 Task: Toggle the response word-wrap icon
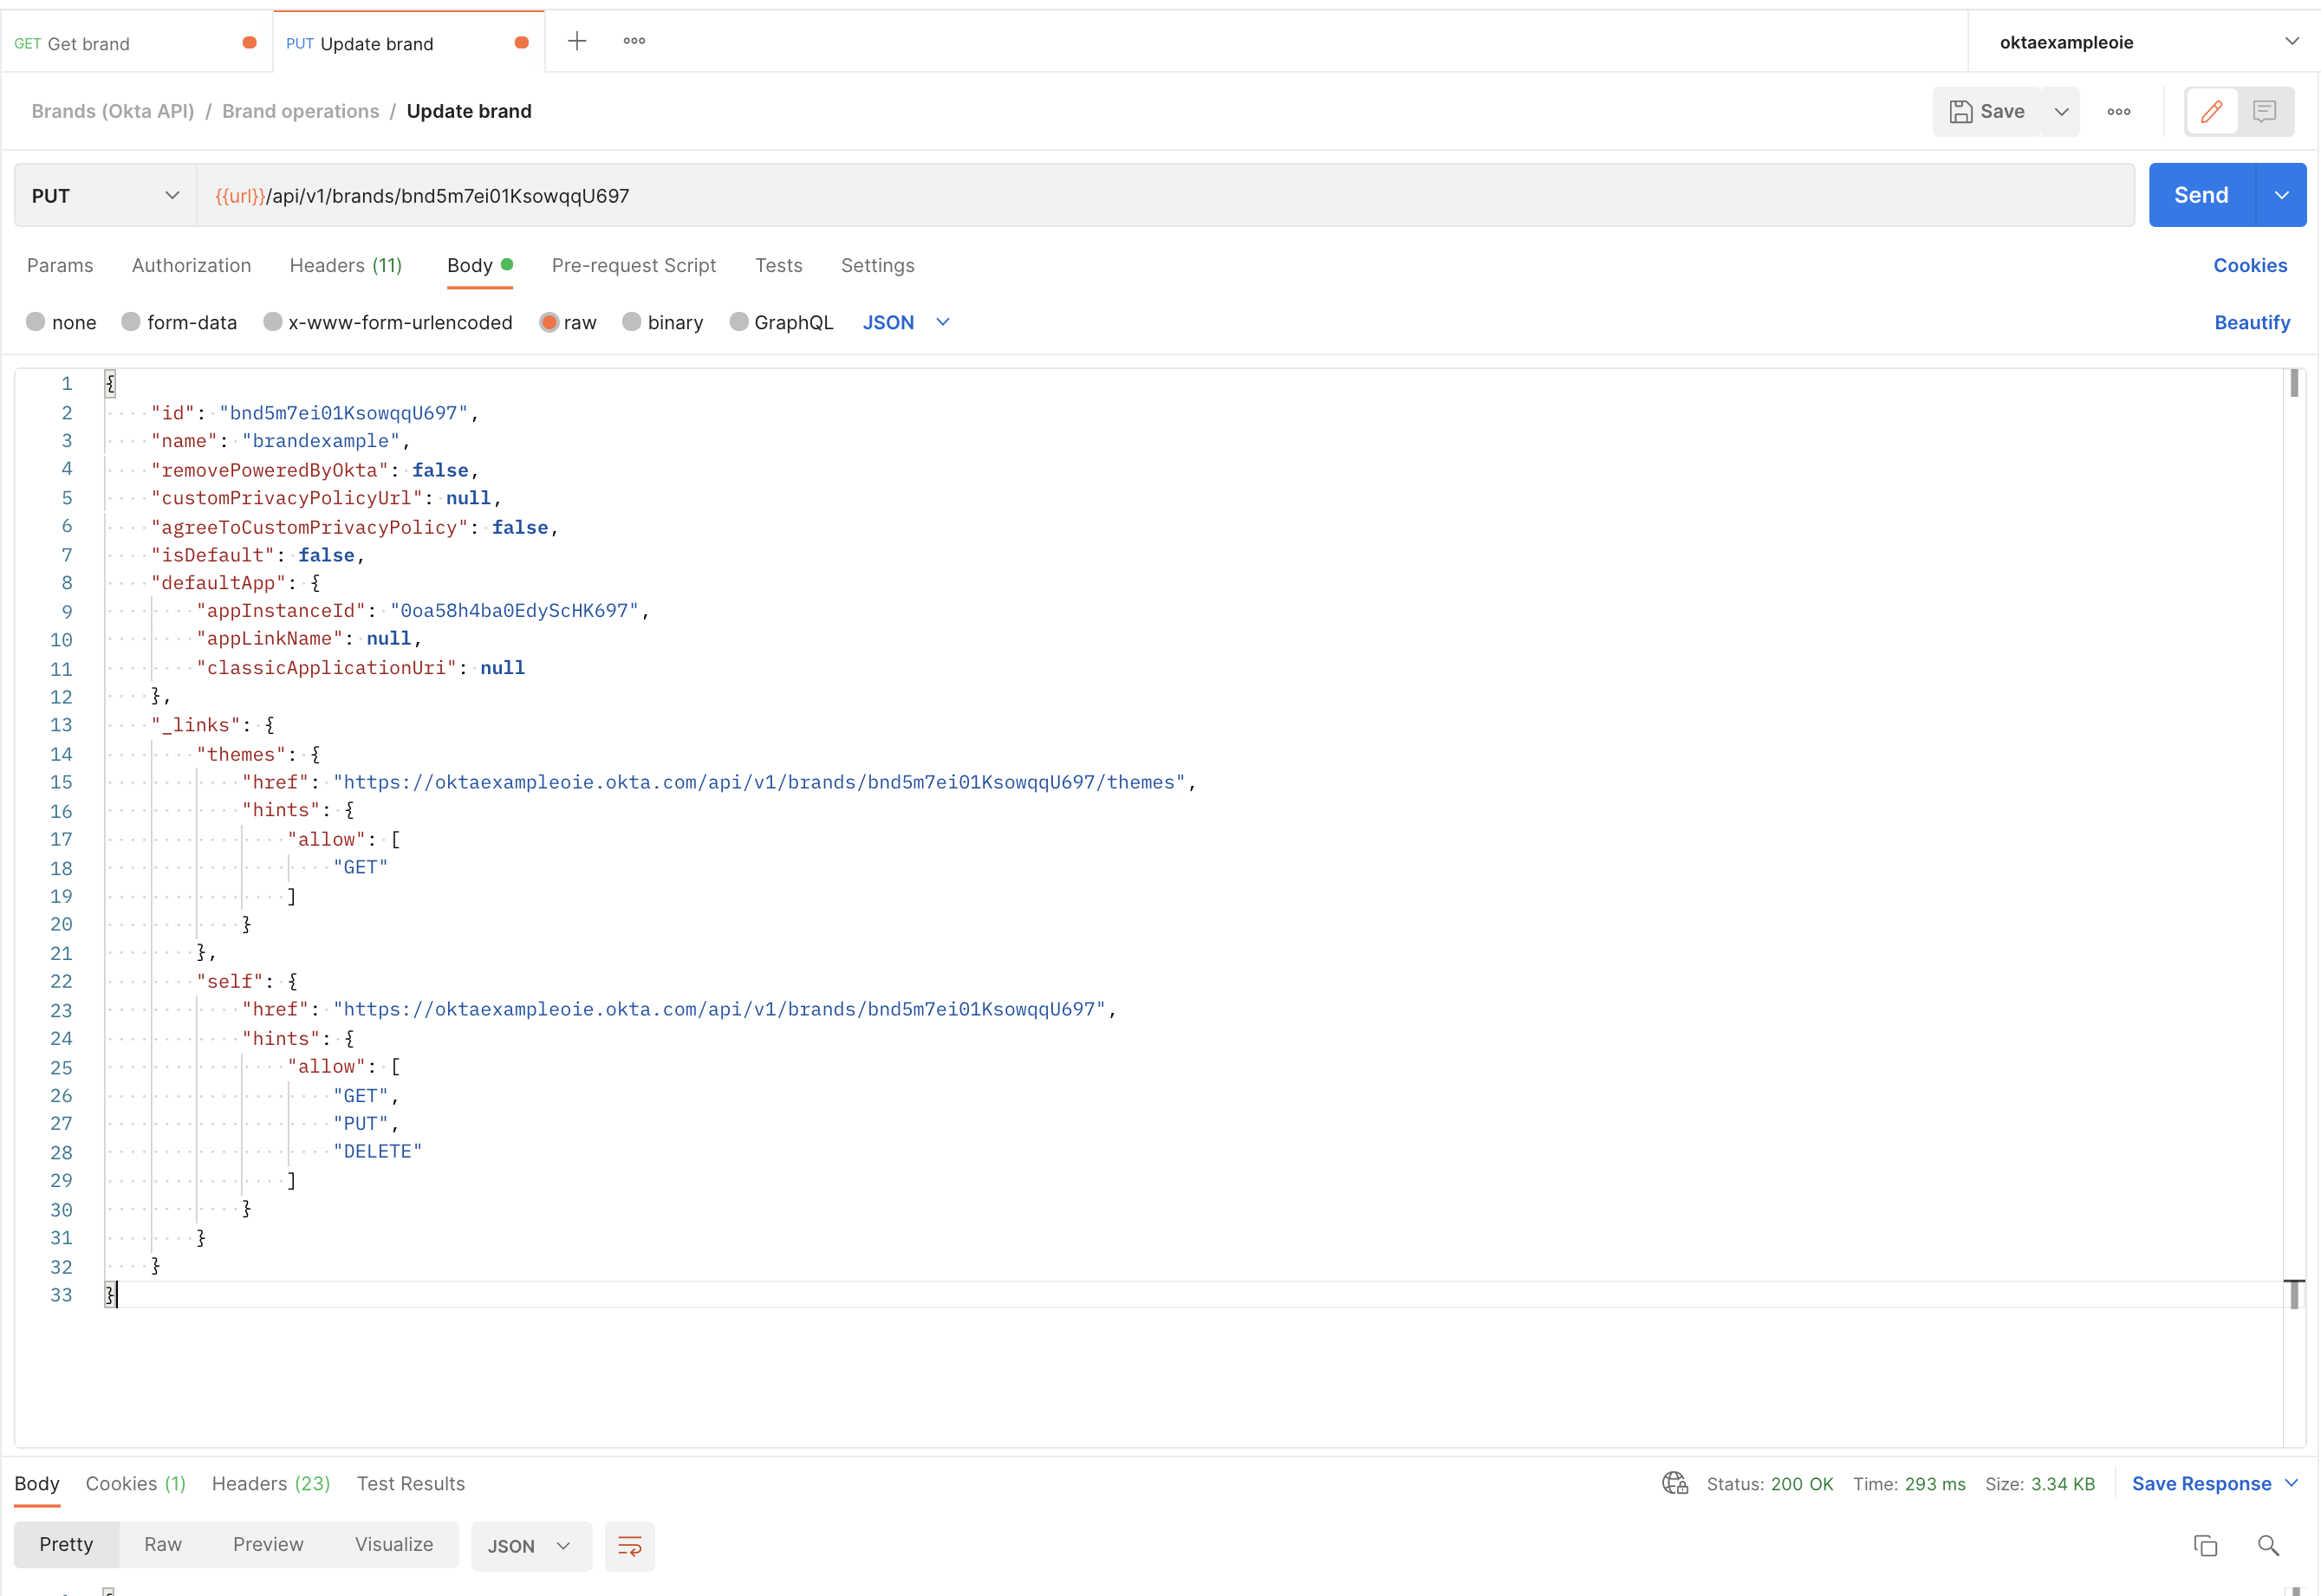(629, 1546)
